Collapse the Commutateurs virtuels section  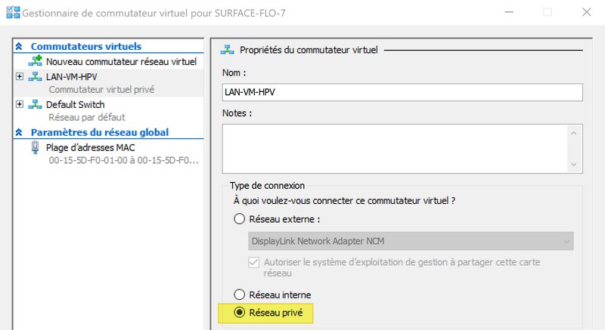point(19,47)
